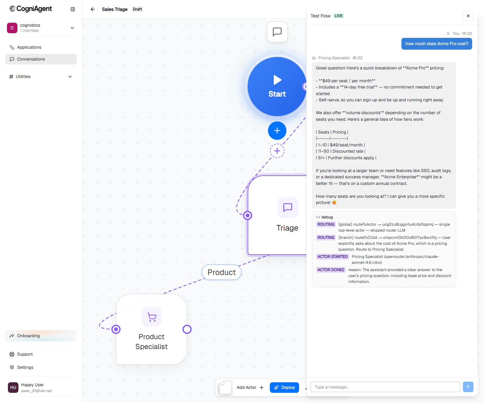Click the Conversations chat icon
The image size is (484, 403).
[x=12, y=59]
